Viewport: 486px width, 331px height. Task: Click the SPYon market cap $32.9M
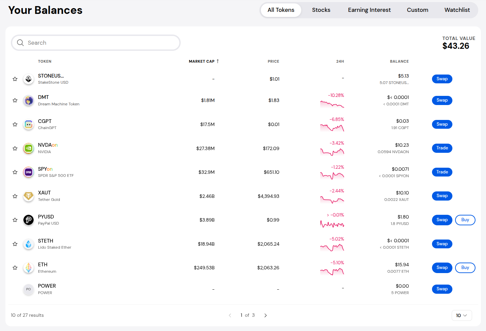[206, 172]
